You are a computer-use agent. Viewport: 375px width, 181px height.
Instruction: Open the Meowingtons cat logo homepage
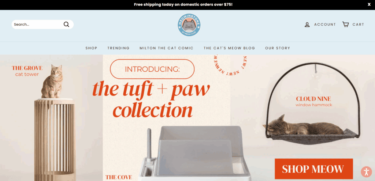point(189,25)
